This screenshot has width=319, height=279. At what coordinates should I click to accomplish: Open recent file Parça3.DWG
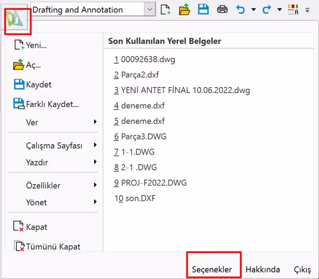pos(140,137)
